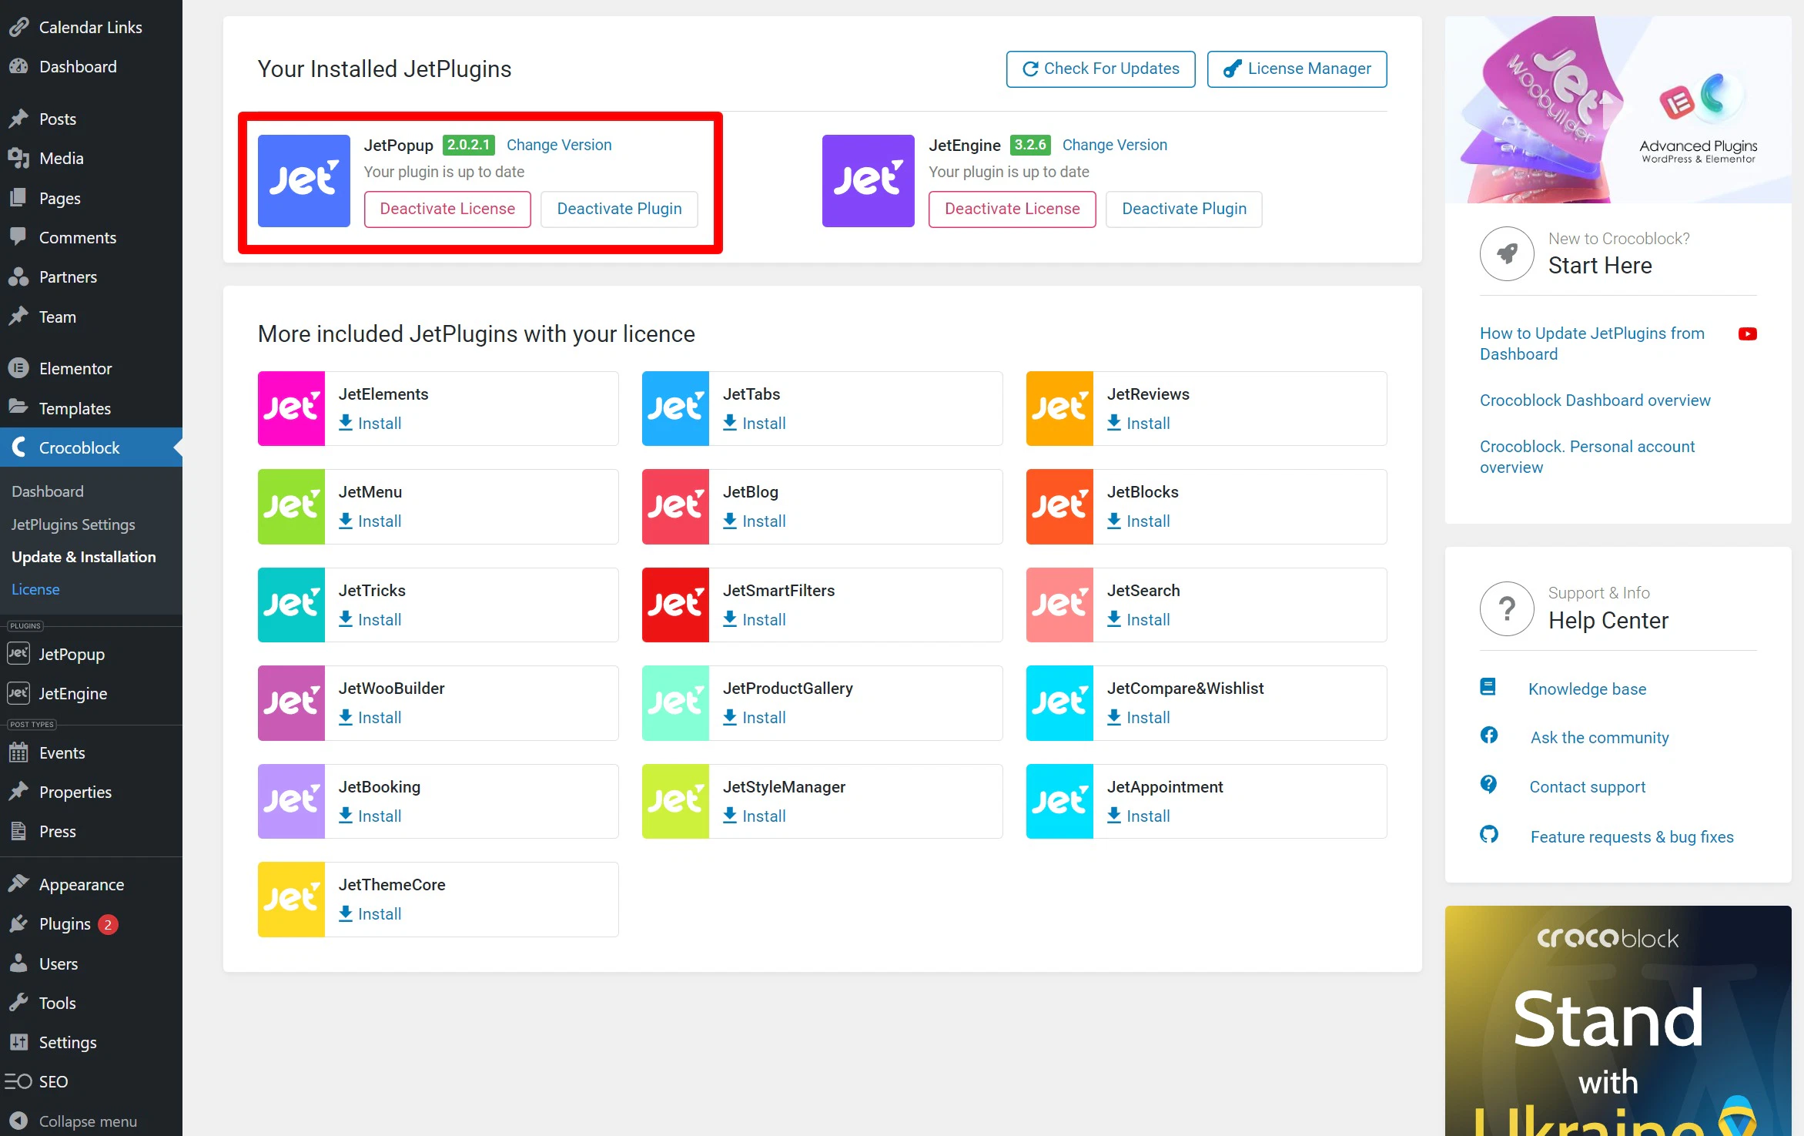Go to the License submenu page

[35, 589]
